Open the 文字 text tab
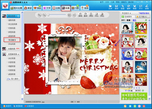 (x=47, y=8)
